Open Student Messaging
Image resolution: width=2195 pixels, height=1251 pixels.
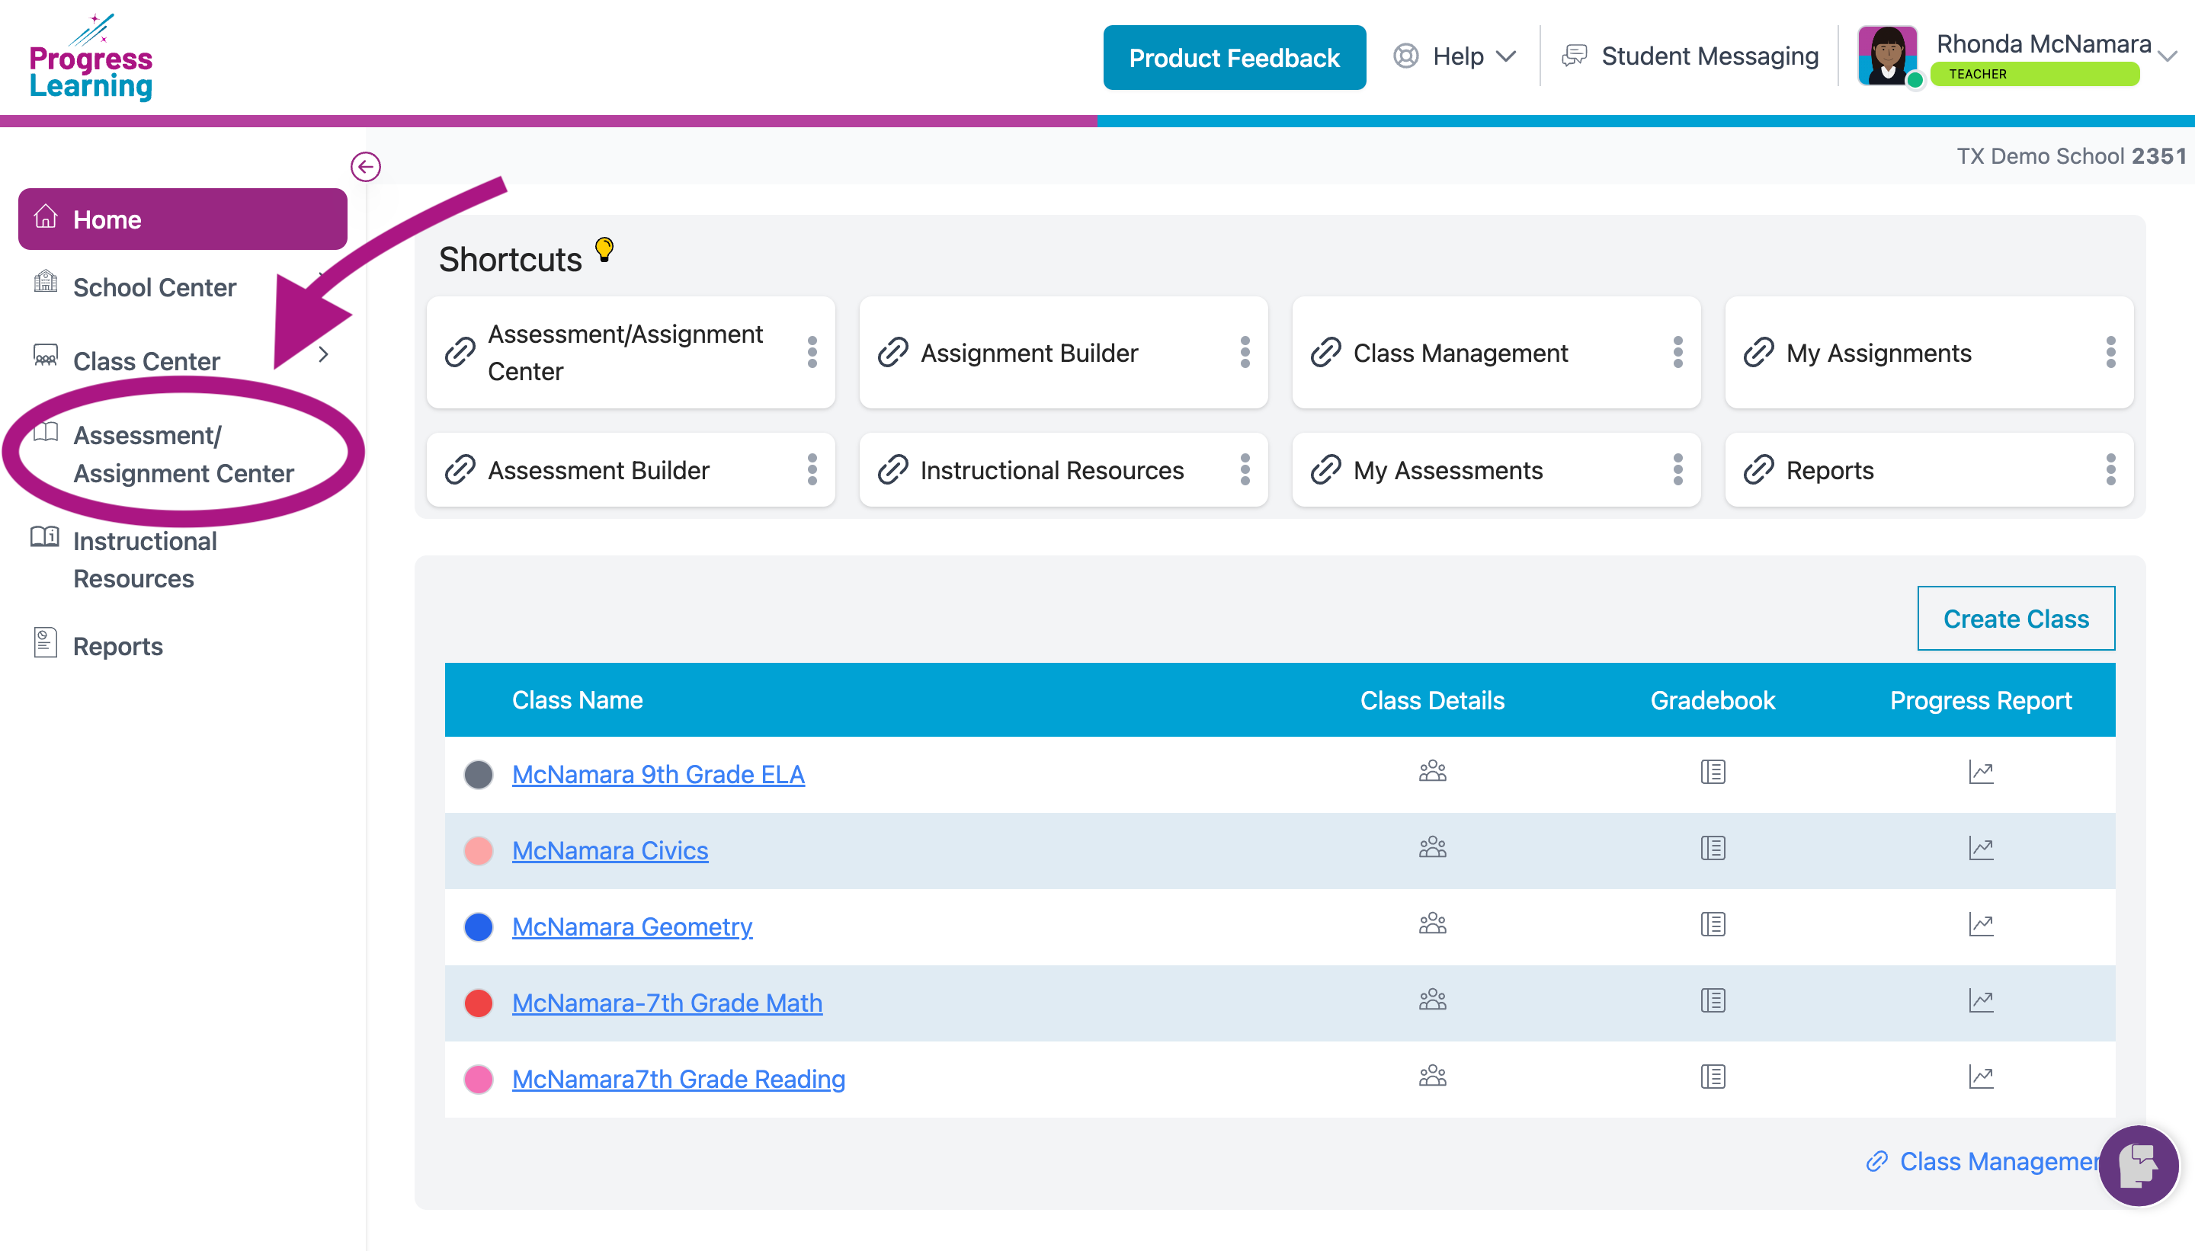click(x=1690, y=56)
